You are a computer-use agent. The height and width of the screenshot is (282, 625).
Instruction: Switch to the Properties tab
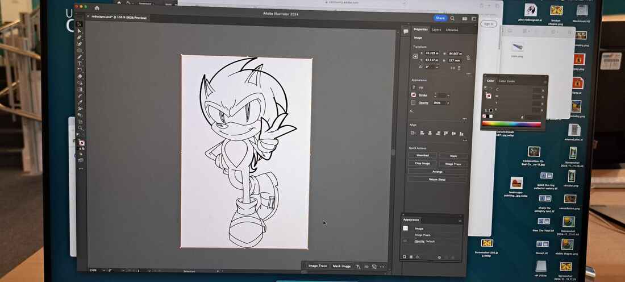420,30
